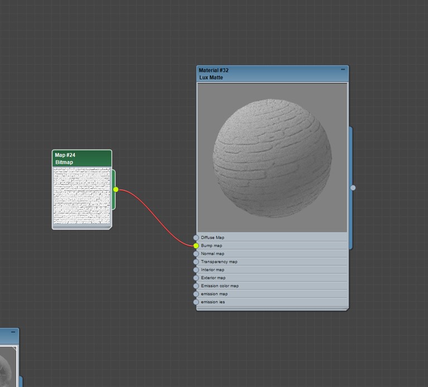Click the resize grip on Bitmap node
Screen dimensions: 428x387
click(x=109, y=227)
